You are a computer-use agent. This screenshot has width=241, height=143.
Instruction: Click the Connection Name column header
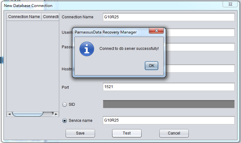(x=24, y=17)
